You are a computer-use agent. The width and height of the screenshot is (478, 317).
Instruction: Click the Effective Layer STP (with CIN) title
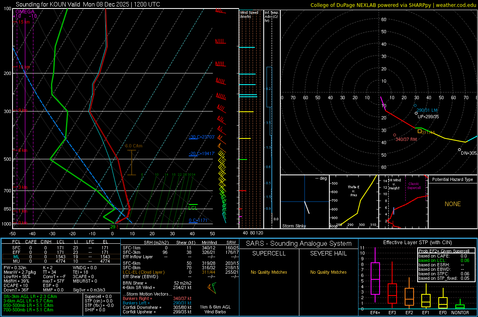point(417,243)
